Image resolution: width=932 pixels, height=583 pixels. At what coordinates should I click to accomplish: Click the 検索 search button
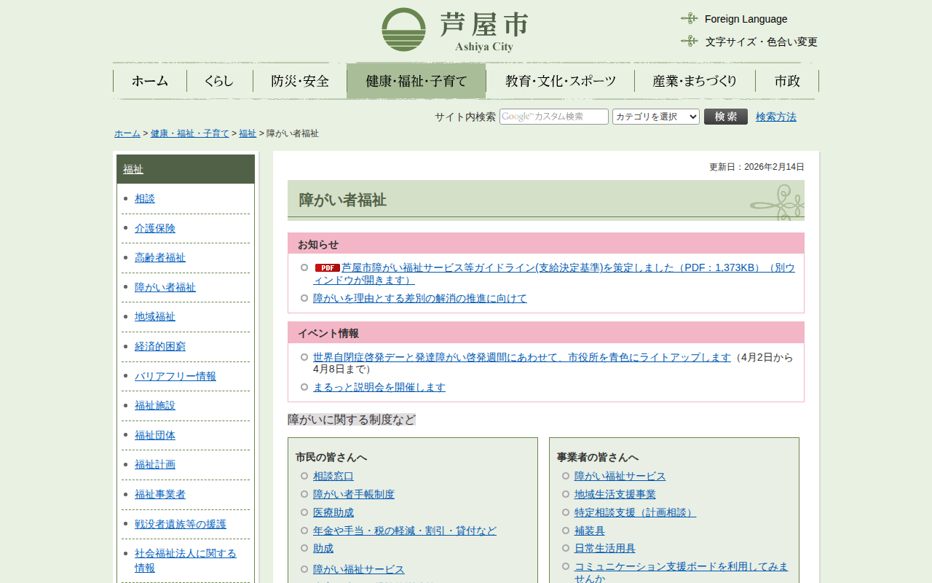click(x=725, y=117)
